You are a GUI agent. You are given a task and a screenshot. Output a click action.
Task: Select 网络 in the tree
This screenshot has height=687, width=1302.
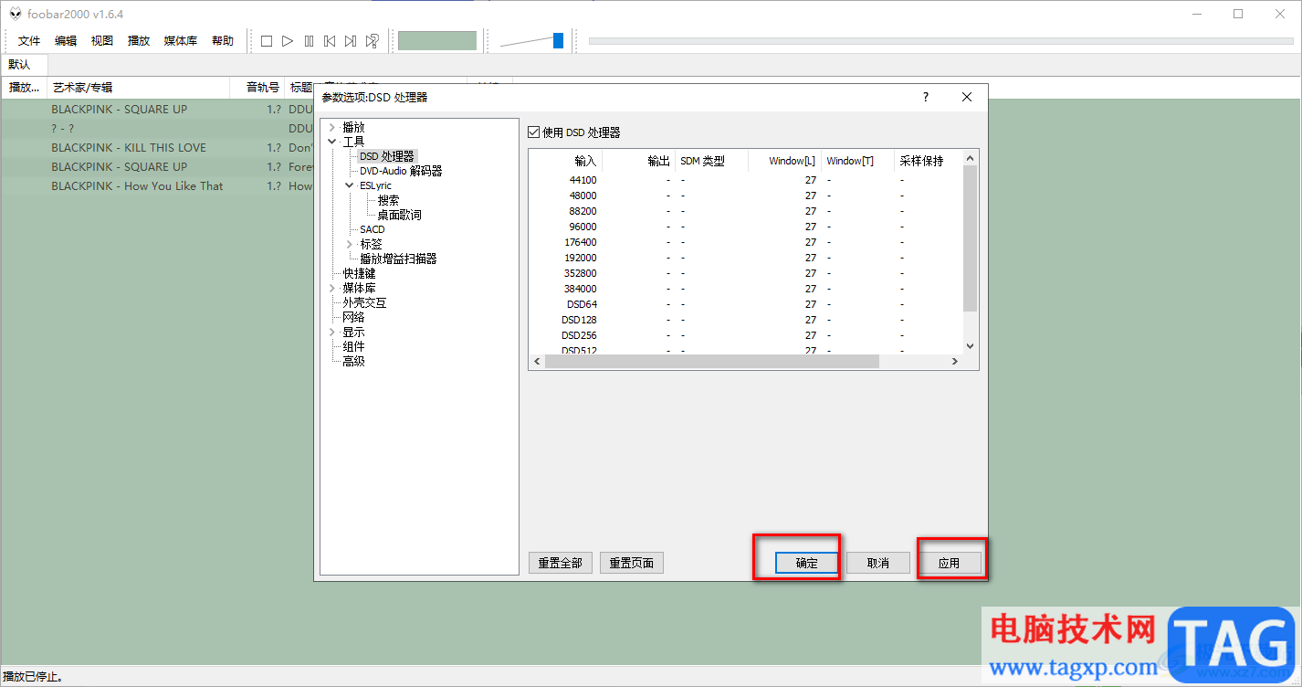pyautogui.click(x=353, y=317)
